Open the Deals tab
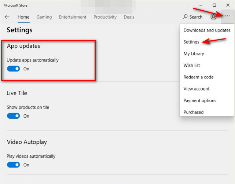 129,17
